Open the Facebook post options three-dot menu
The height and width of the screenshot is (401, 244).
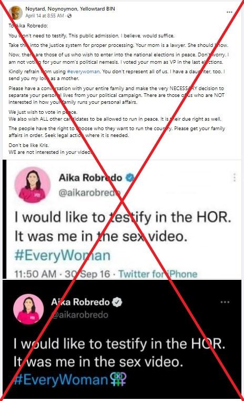229,12
